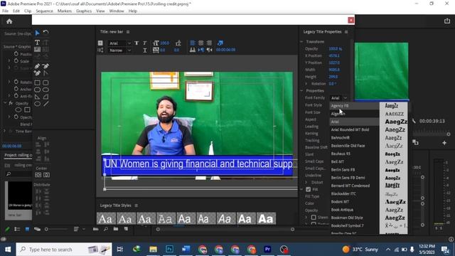This screenshot has width=455, height=256.
Task: Select the Rounded Corner Rectangle tool
Action: (45, 82)
